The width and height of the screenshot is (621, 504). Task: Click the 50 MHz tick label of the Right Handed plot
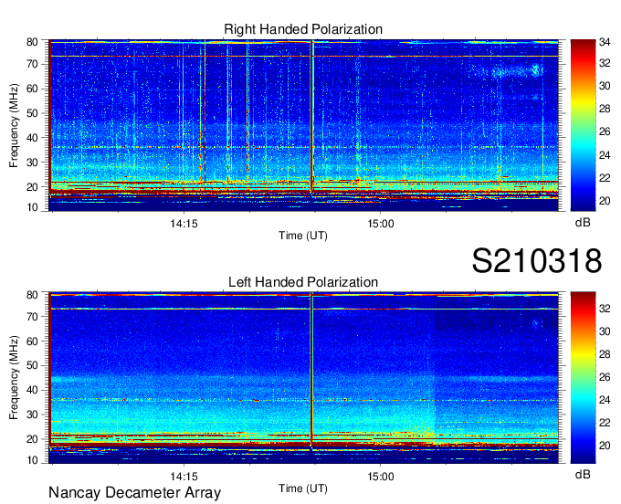[32, 113]
